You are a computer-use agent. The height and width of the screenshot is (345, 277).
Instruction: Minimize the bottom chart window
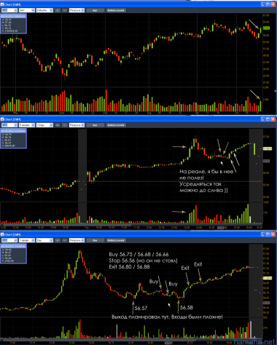pos(263,234)
